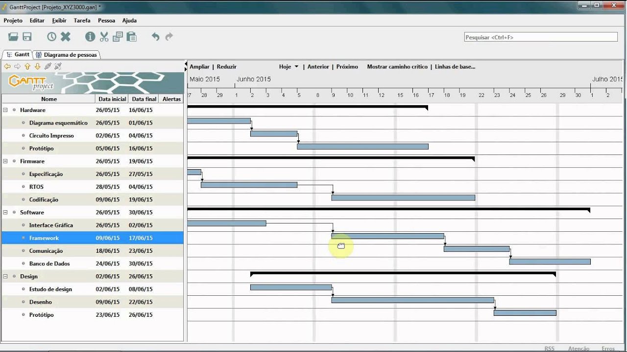Collapse the Software task group
This screenshot has height=352, width=627.
(x=5, y=212)
